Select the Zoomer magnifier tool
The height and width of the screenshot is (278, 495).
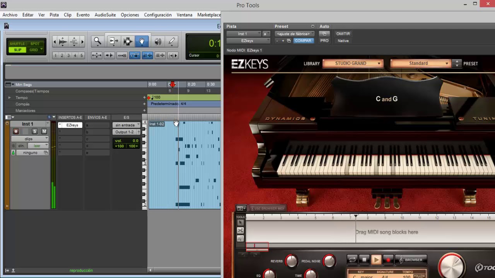(x=97, y=41)
